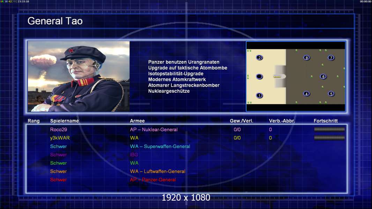Image resolution: width=372 pixels, height=209 pixels.
Task: Click AP – Nuklear-General army entry
Action: (154, 130)
